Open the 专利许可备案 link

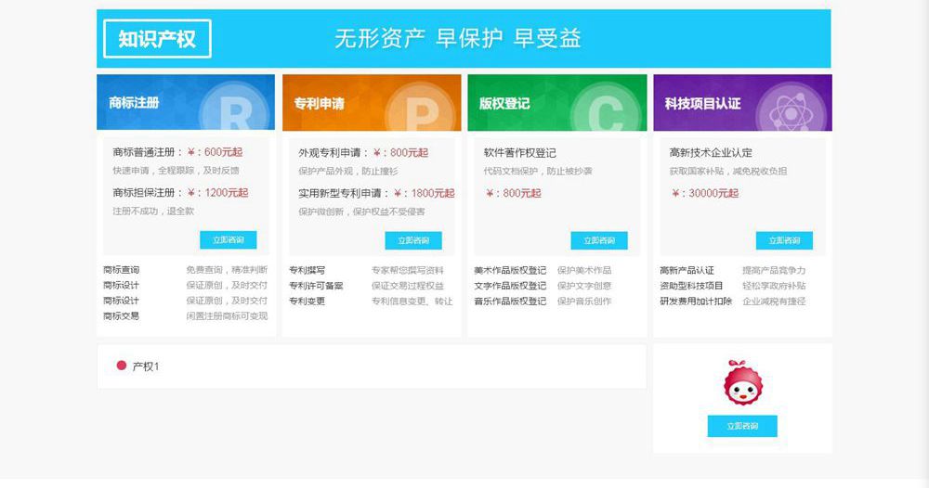pyautogui.click(x=316, y=286)
